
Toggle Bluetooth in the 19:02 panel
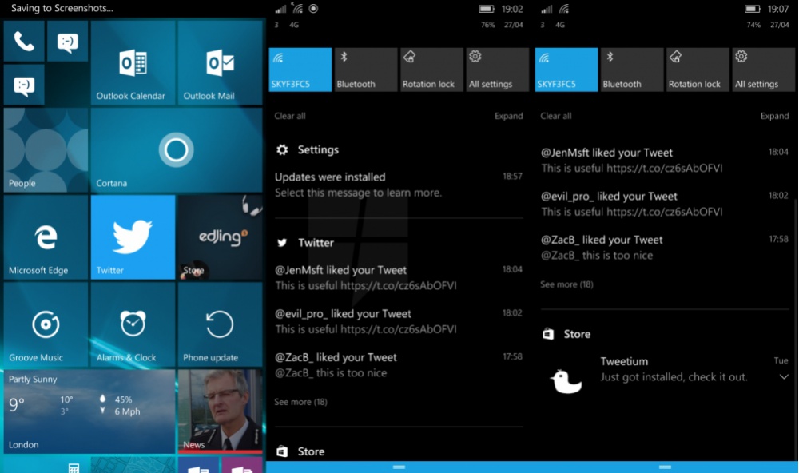(x=366, y=70)
